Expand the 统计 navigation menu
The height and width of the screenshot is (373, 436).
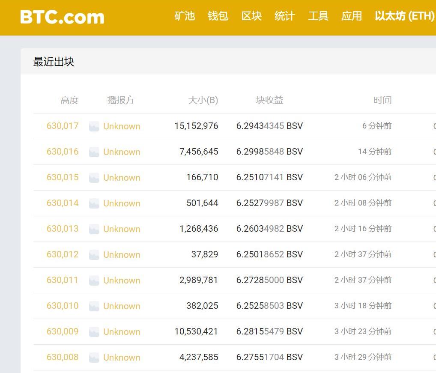click(x=285, y=16)
